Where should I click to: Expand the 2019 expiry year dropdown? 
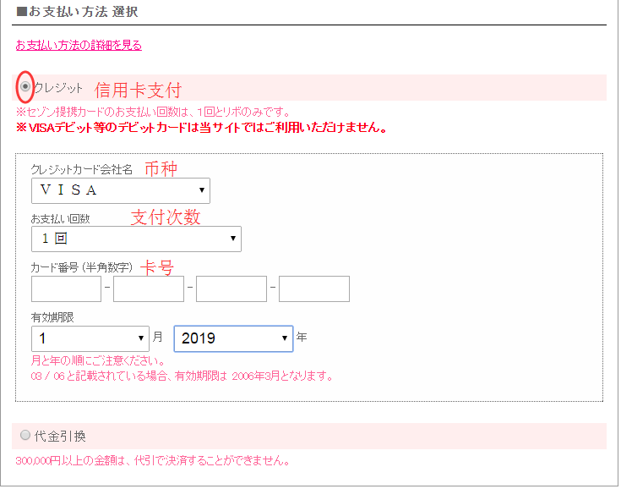pyautogui.click(x=233, y=338)
